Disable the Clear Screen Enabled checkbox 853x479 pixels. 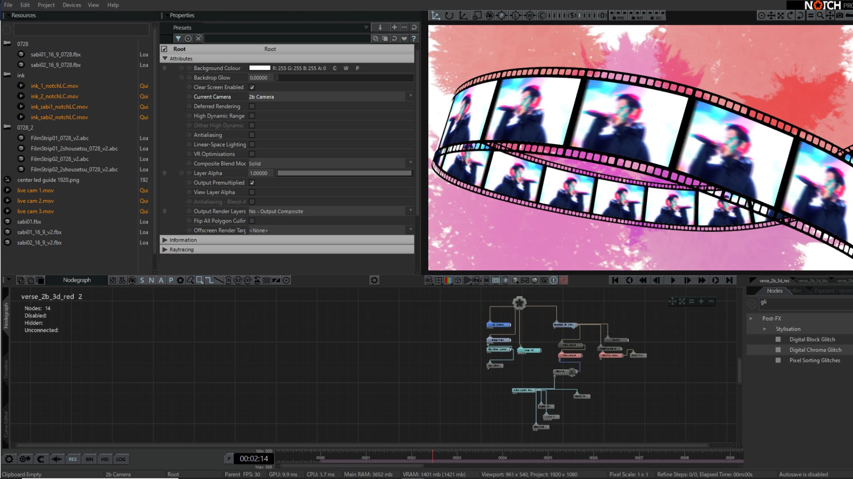click(252, 87)
